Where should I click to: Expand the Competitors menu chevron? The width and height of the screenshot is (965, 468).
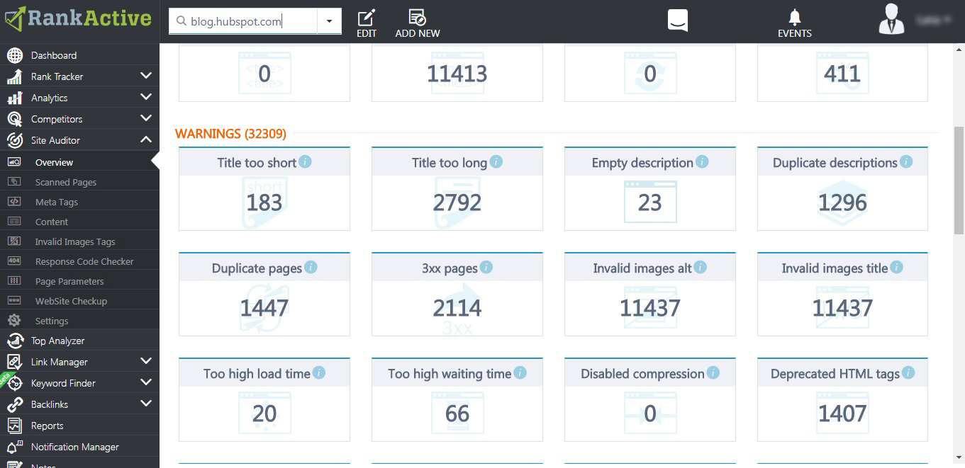click(x=146, y=118)
